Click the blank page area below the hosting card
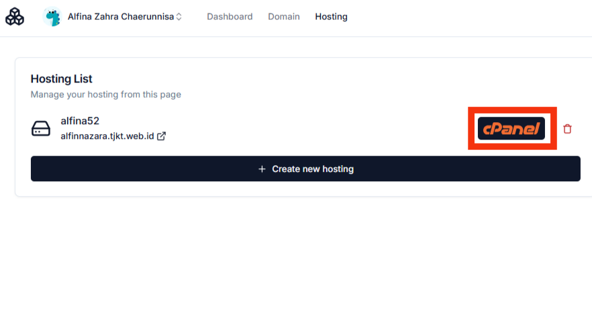 (x=295, y=269)
